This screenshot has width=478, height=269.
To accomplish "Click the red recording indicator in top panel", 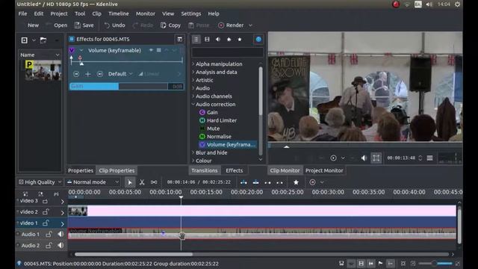I will (396, 4).
